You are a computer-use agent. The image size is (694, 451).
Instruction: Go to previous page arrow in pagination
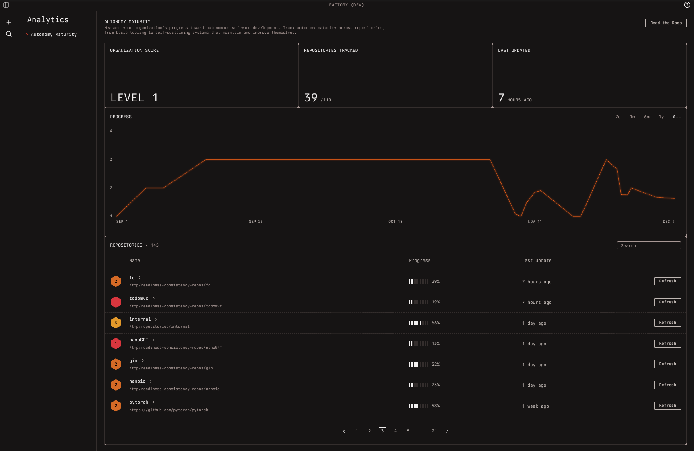coord(344,431)
